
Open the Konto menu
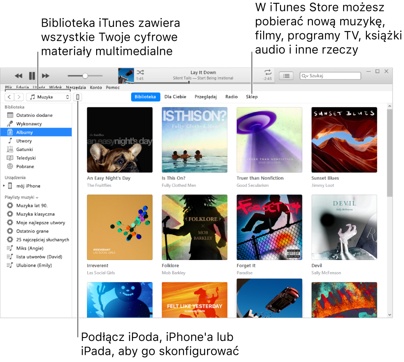click(96, 87)
